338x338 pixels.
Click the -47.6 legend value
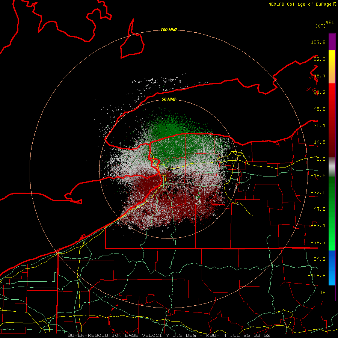point(318,209)
